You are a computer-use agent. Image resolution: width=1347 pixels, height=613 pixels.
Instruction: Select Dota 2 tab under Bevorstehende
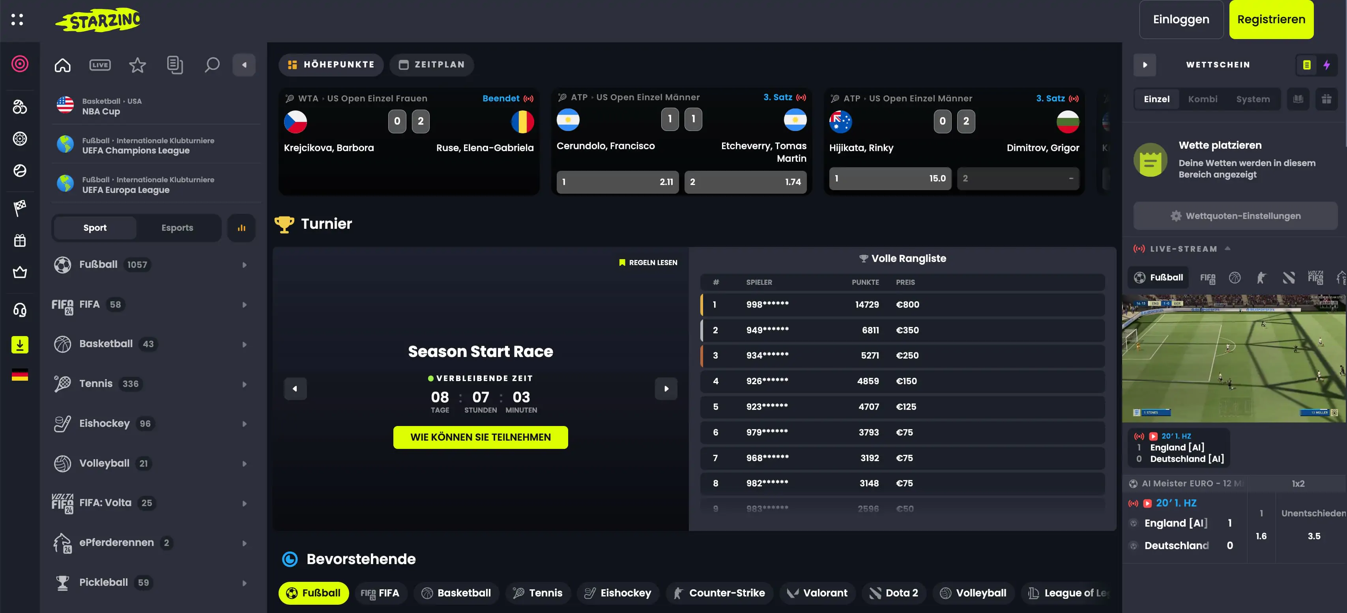pos(894,593)
